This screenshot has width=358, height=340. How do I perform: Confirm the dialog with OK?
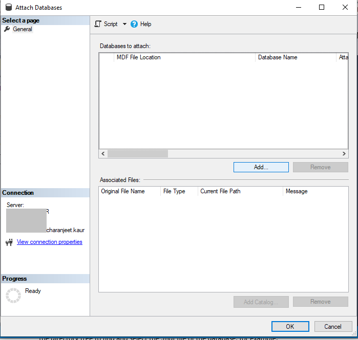click(290, 327)
